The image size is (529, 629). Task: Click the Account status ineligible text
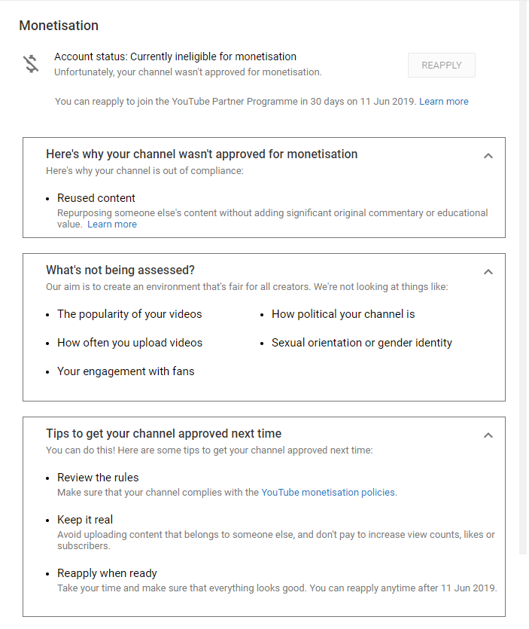175,56
